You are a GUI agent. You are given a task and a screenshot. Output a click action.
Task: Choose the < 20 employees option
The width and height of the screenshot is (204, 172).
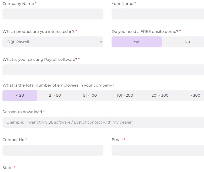pyautogui.click(x=20, y=96)
